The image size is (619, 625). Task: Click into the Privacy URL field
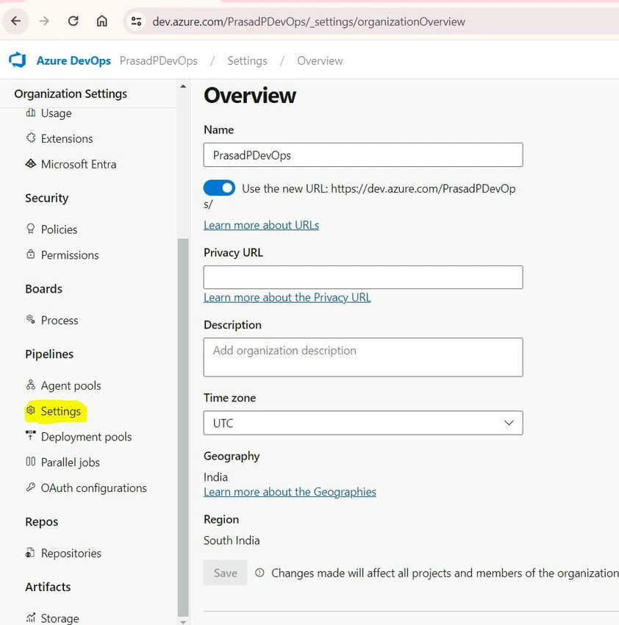363,277
